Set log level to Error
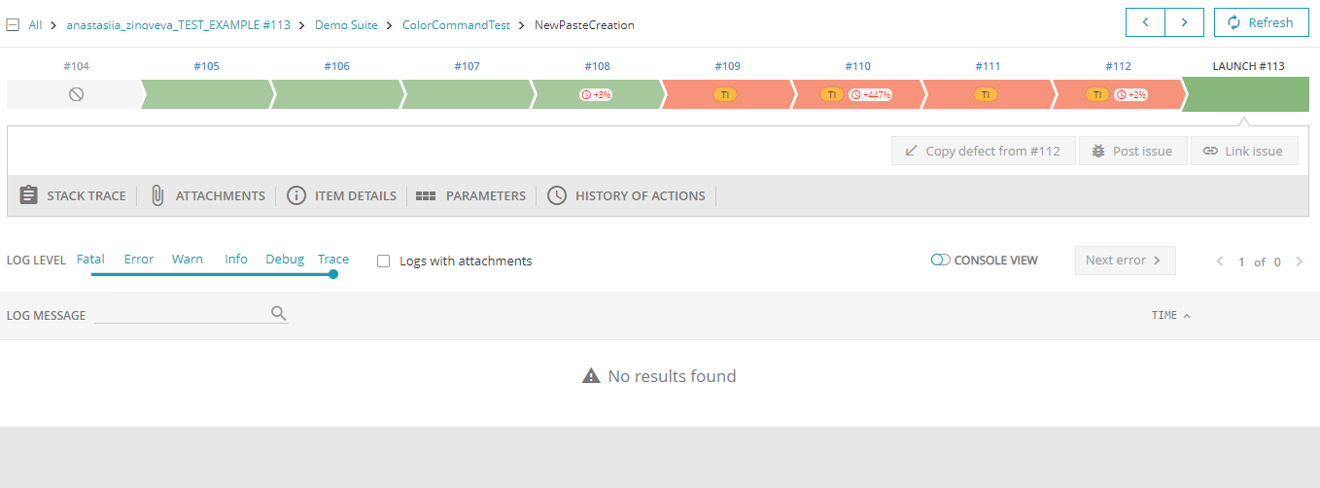Screen dimensions: 1320x488 [139, 260]
